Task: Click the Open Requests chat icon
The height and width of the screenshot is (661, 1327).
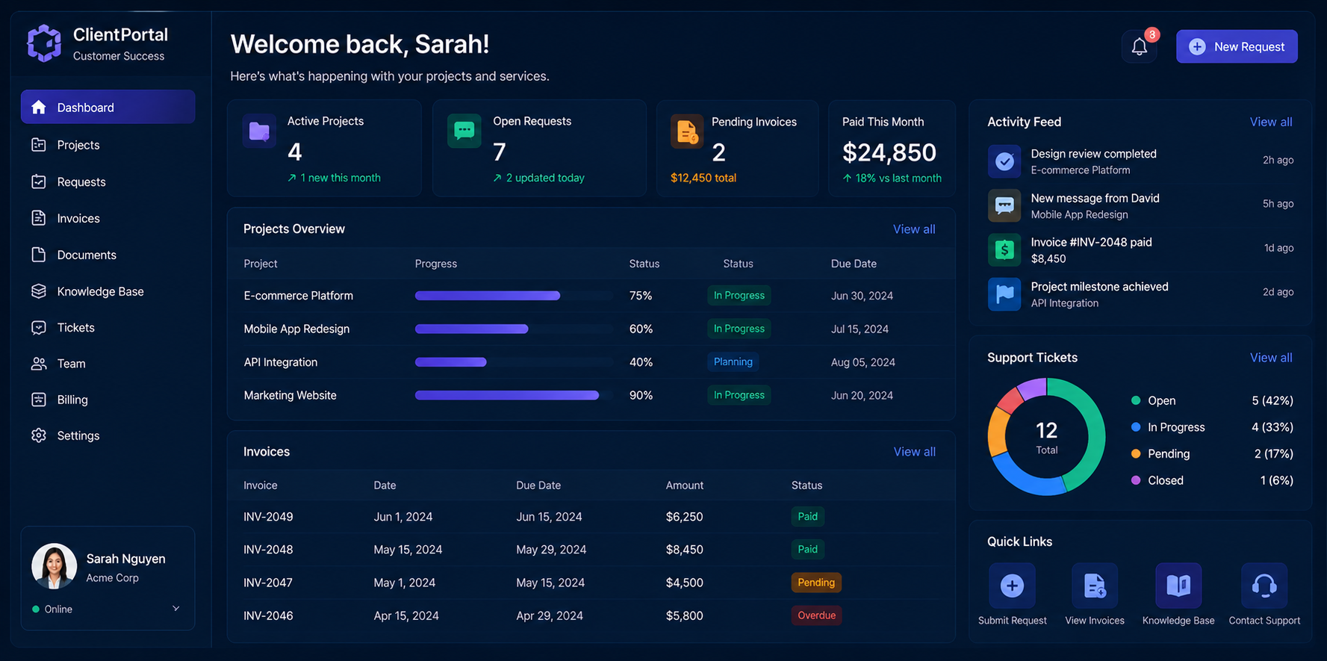Action: [464, 131]
